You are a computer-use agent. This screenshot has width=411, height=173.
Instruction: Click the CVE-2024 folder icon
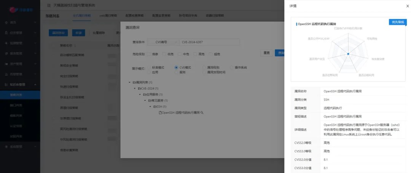[140, 88]
